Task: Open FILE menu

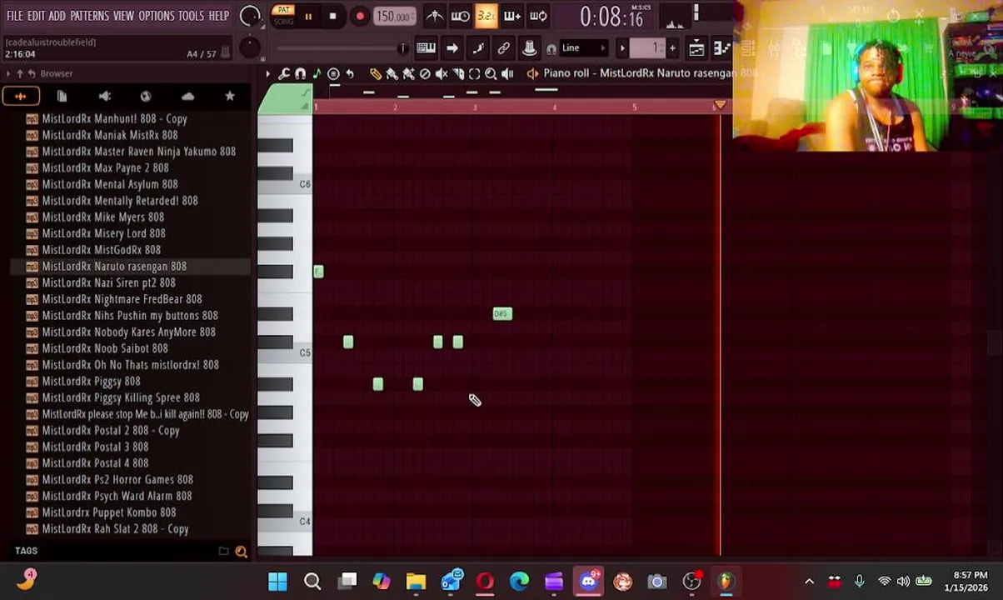Action: [x=15, y=16]
